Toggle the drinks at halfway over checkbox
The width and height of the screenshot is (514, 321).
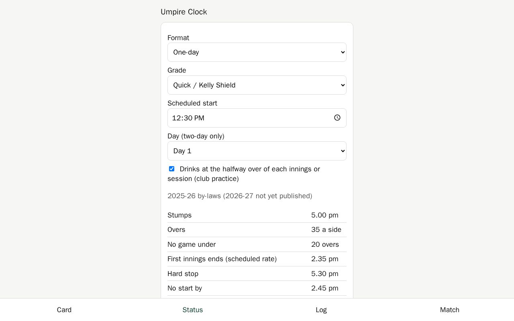(171, 169)
